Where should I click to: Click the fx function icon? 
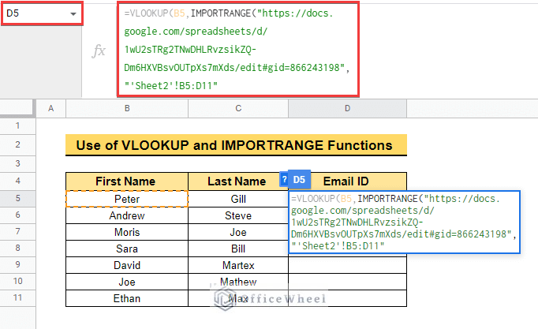[x=99, y=50]
